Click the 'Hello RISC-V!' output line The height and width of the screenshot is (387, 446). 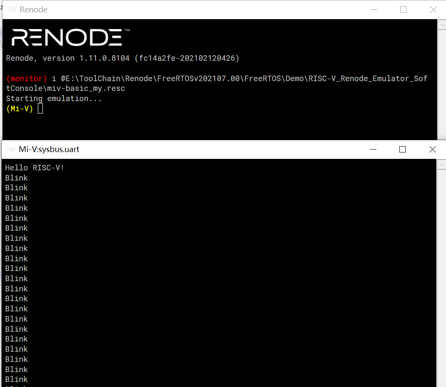(x=34, y=168)
